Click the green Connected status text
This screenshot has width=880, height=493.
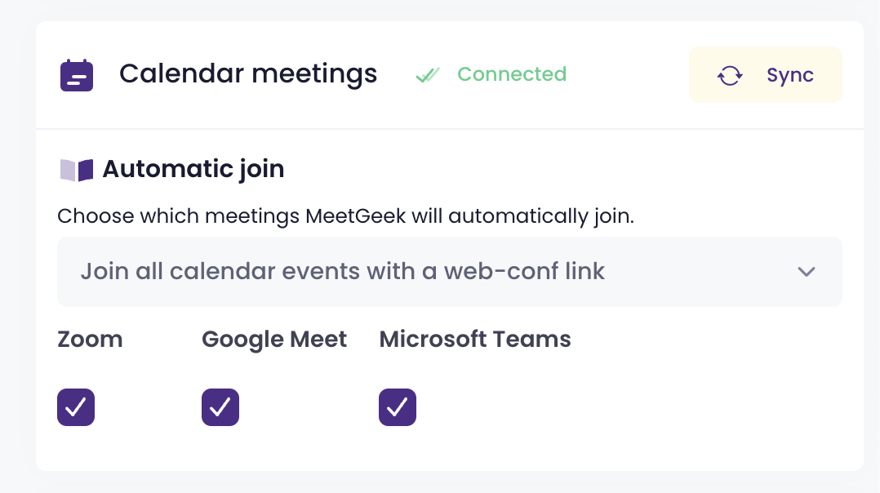point(511,74)
